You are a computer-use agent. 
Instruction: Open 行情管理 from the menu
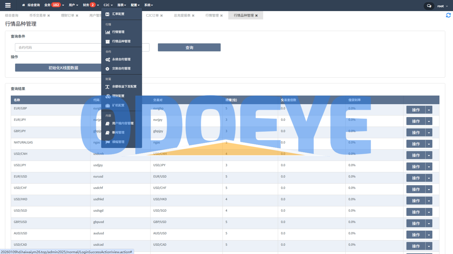(x=118, y=32)
